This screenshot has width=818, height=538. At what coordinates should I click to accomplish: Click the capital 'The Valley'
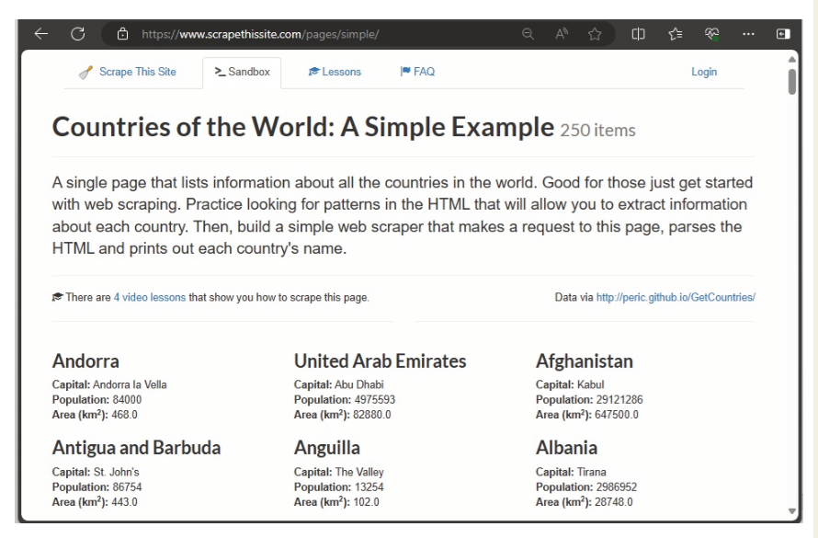359,472
